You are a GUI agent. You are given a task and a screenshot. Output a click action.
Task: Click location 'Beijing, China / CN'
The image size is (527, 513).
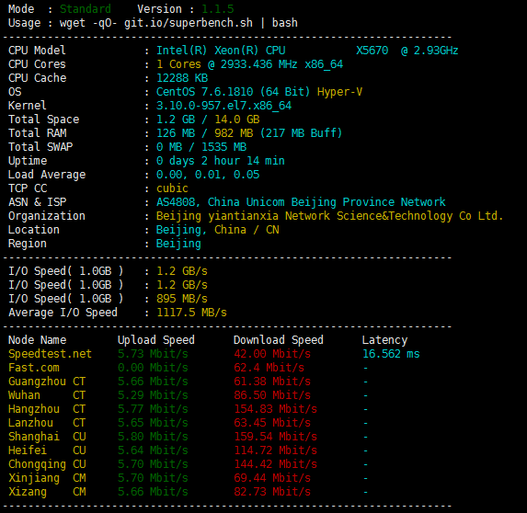click(217, 230)
